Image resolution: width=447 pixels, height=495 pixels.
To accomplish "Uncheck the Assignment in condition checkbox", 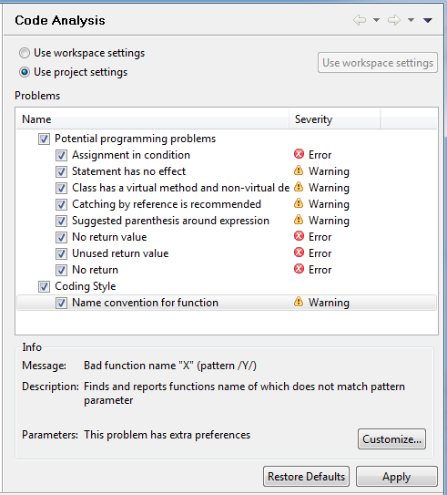I will (x=61, y=155).
